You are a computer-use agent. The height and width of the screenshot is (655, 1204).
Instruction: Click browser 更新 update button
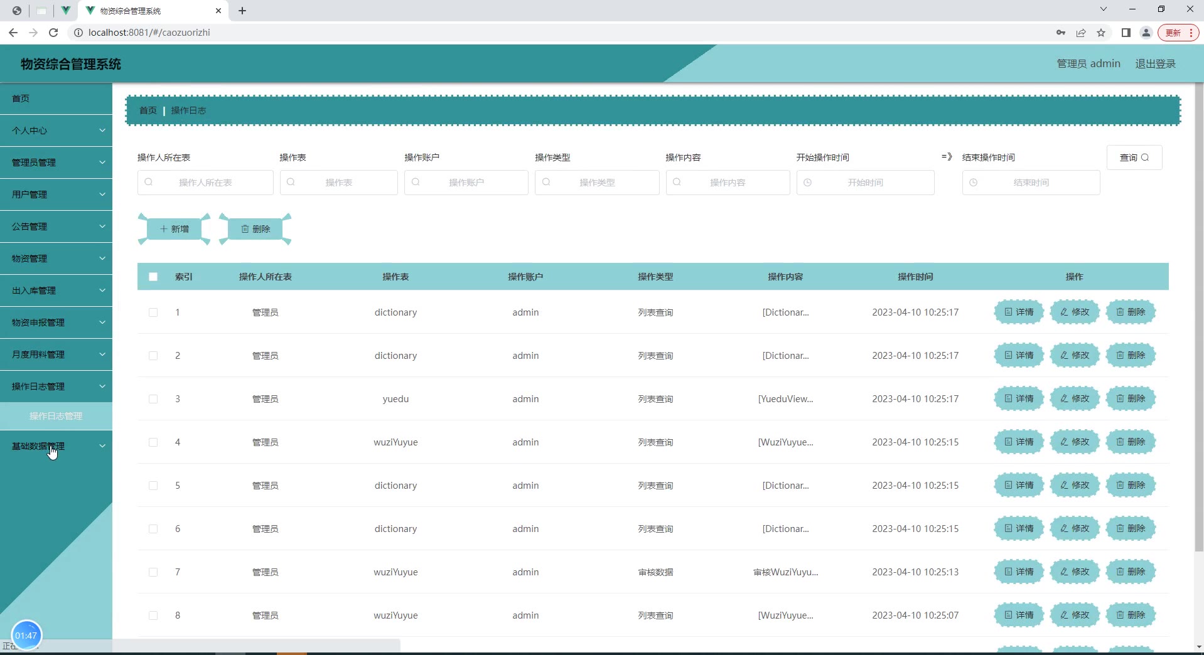[x=1178, y=33]
